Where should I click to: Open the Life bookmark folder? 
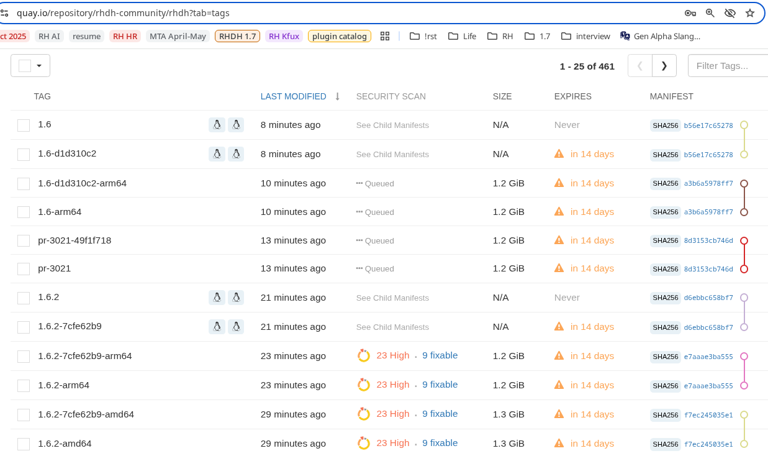click(x=462, y=36)
